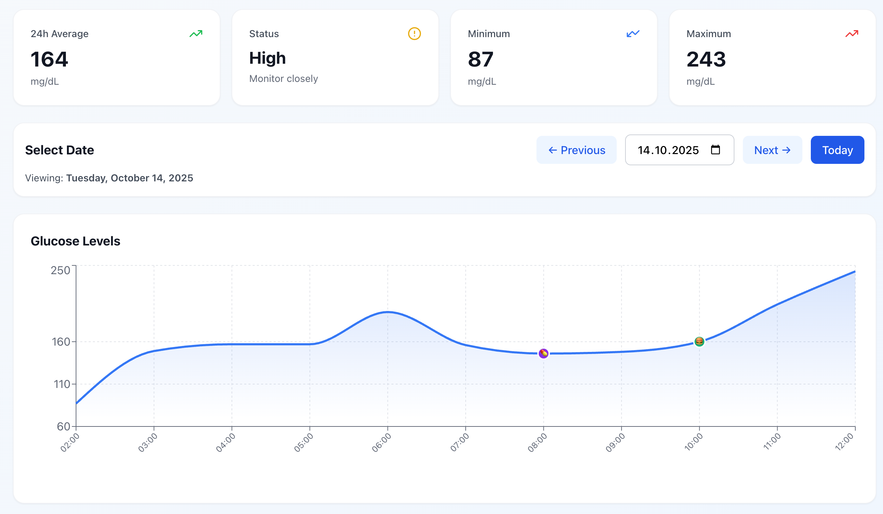This screenshot has height=514, width=883.
Task: Jump to Today's date
Action: (837, 150)
